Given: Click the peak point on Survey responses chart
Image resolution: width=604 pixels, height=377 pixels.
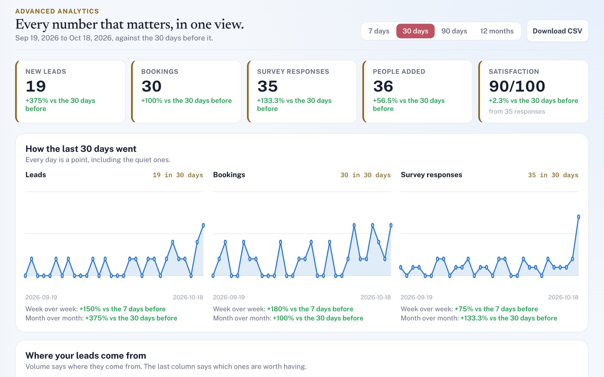Looking at the screenshot, I should click(x=578, y=217).
